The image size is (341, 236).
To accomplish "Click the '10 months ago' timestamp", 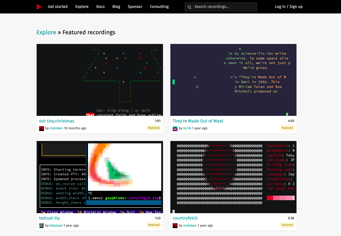I will click(x=75, y=128).
